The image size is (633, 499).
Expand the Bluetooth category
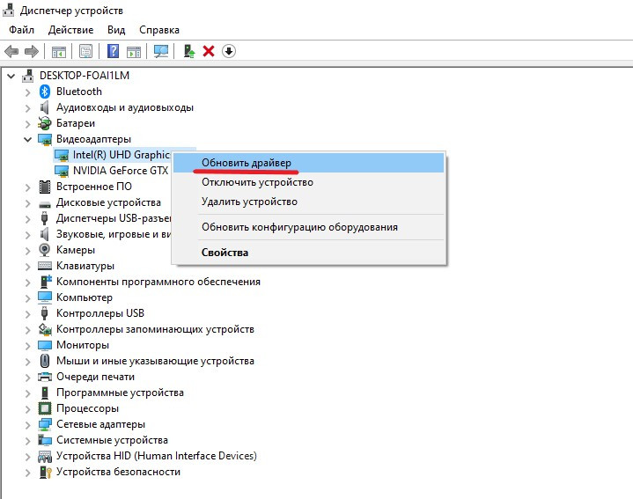click(28, 92)
